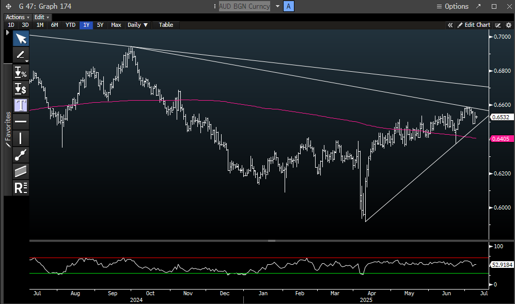
Task: Click the panel divider handle between chart and RSI
Action: (272, 241)
